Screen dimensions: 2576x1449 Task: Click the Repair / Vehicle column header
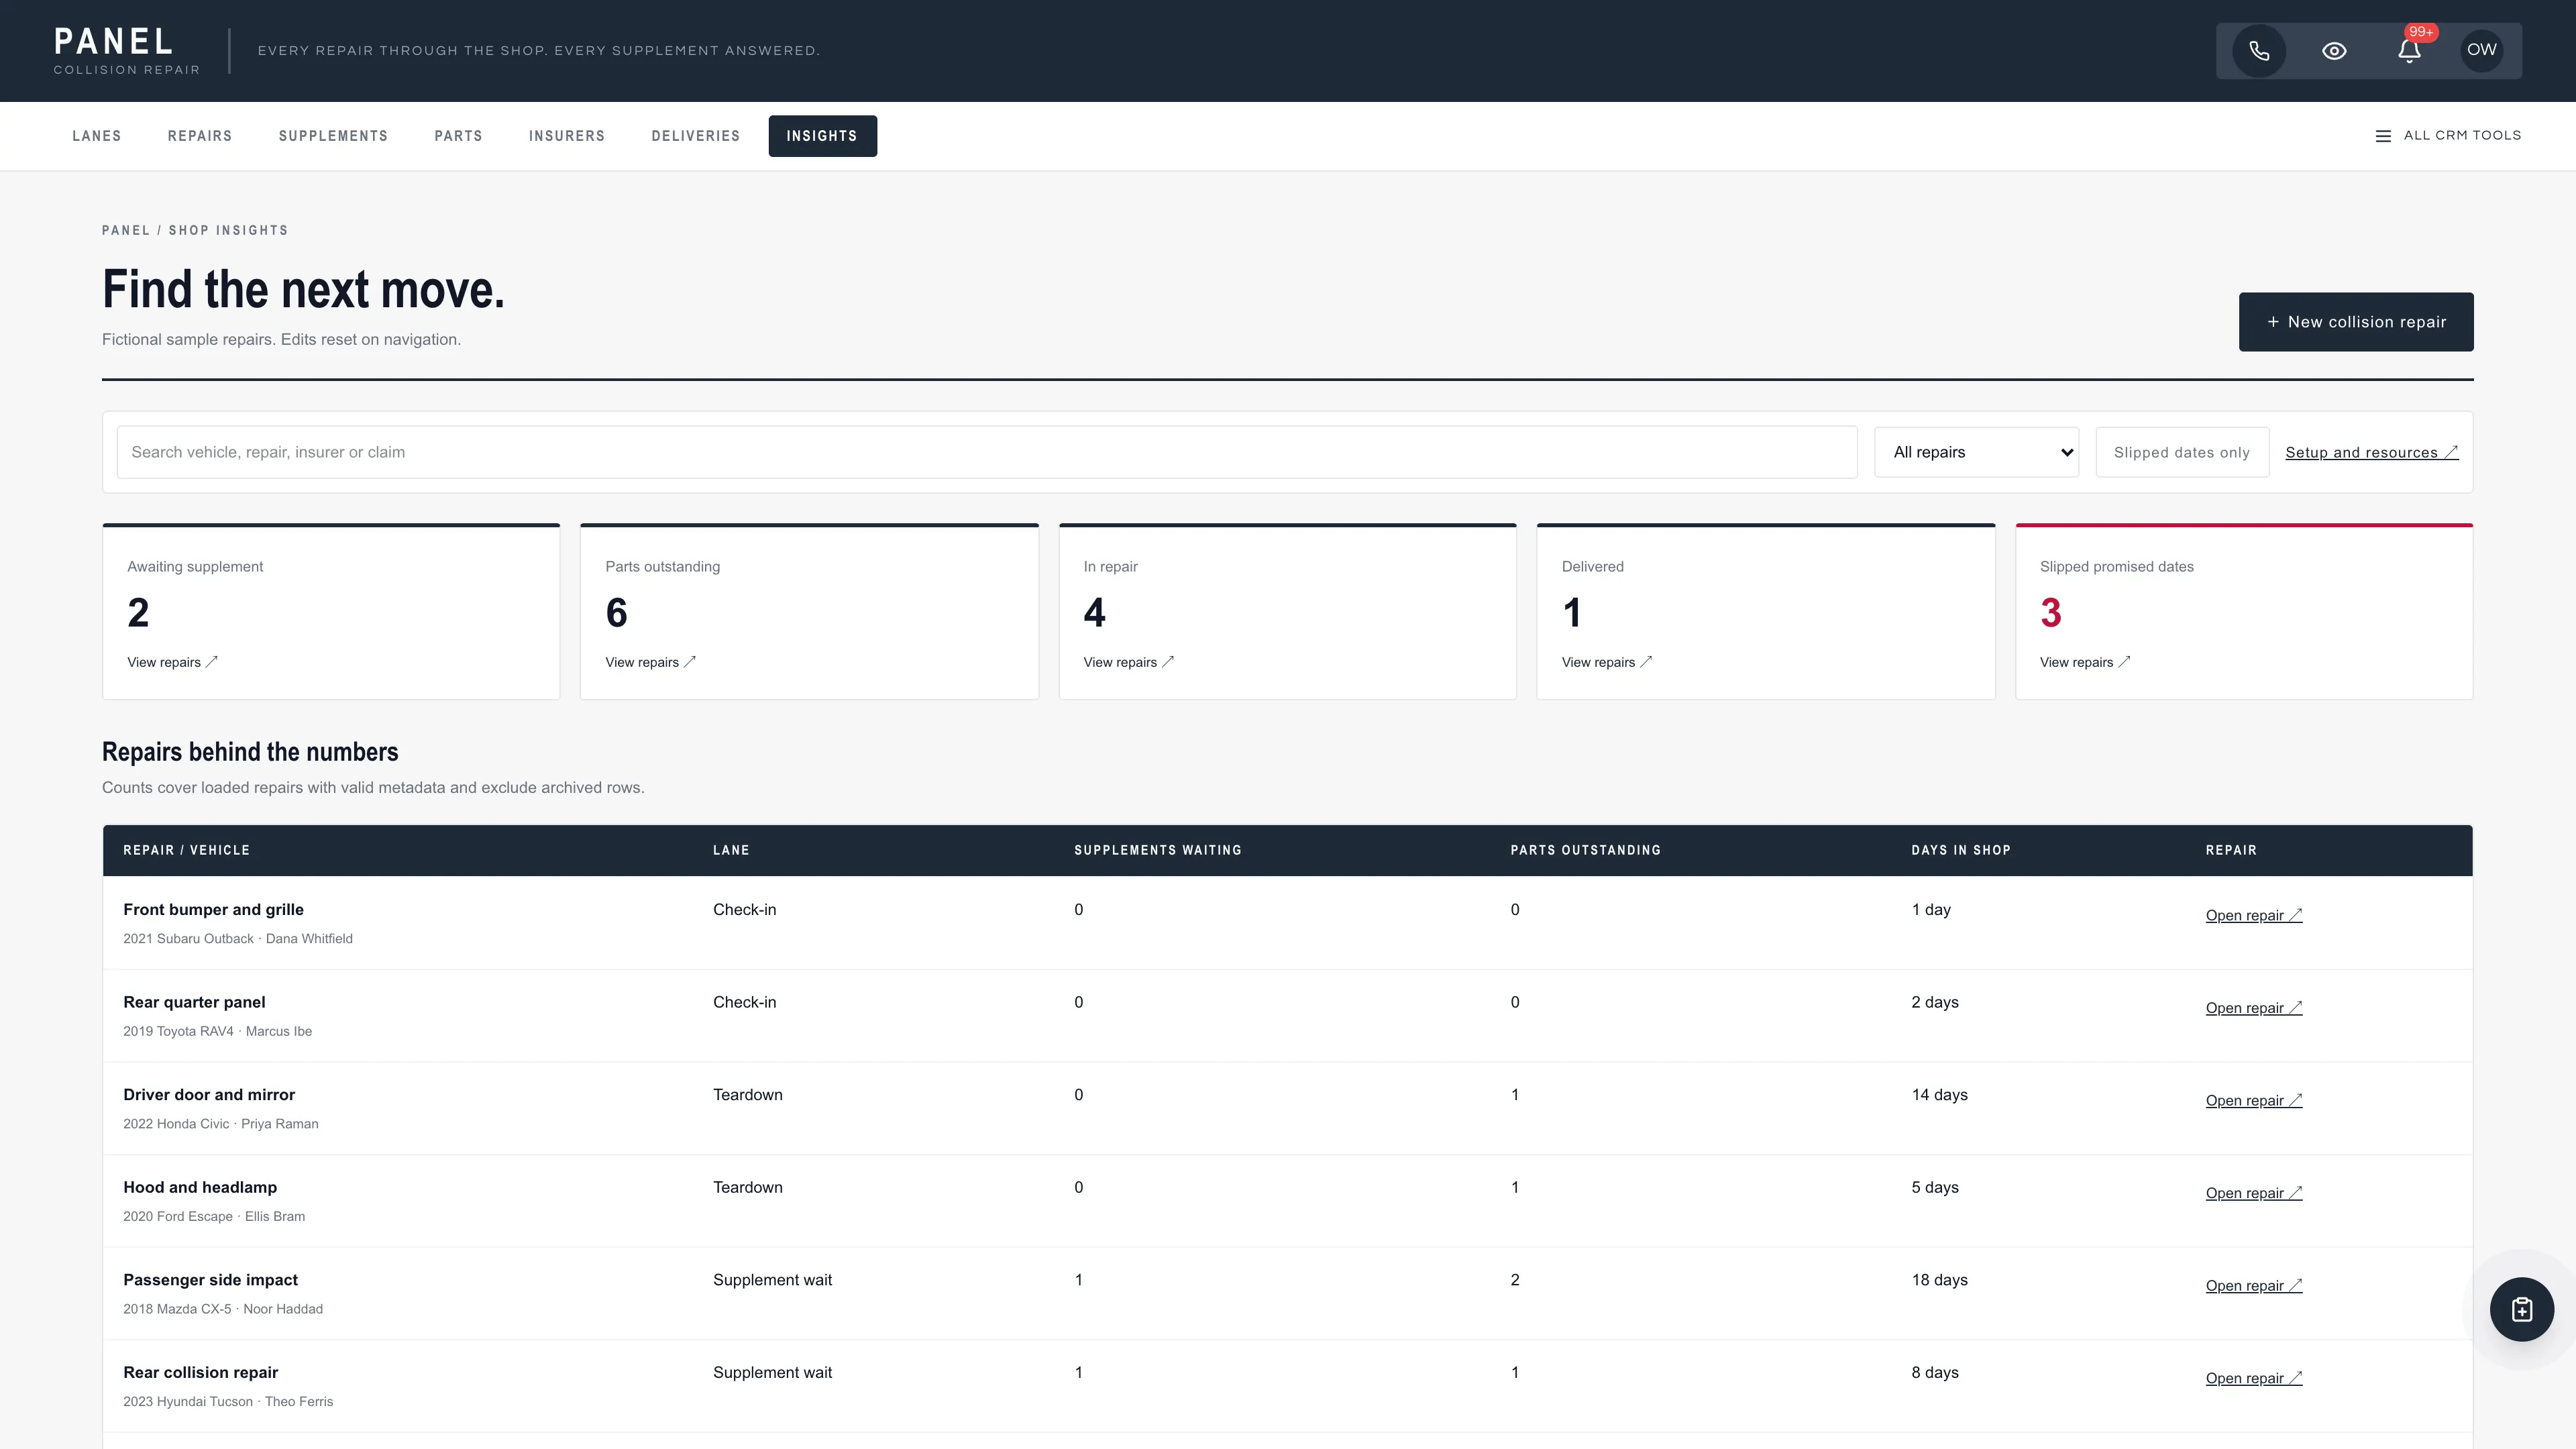point(186,850)
